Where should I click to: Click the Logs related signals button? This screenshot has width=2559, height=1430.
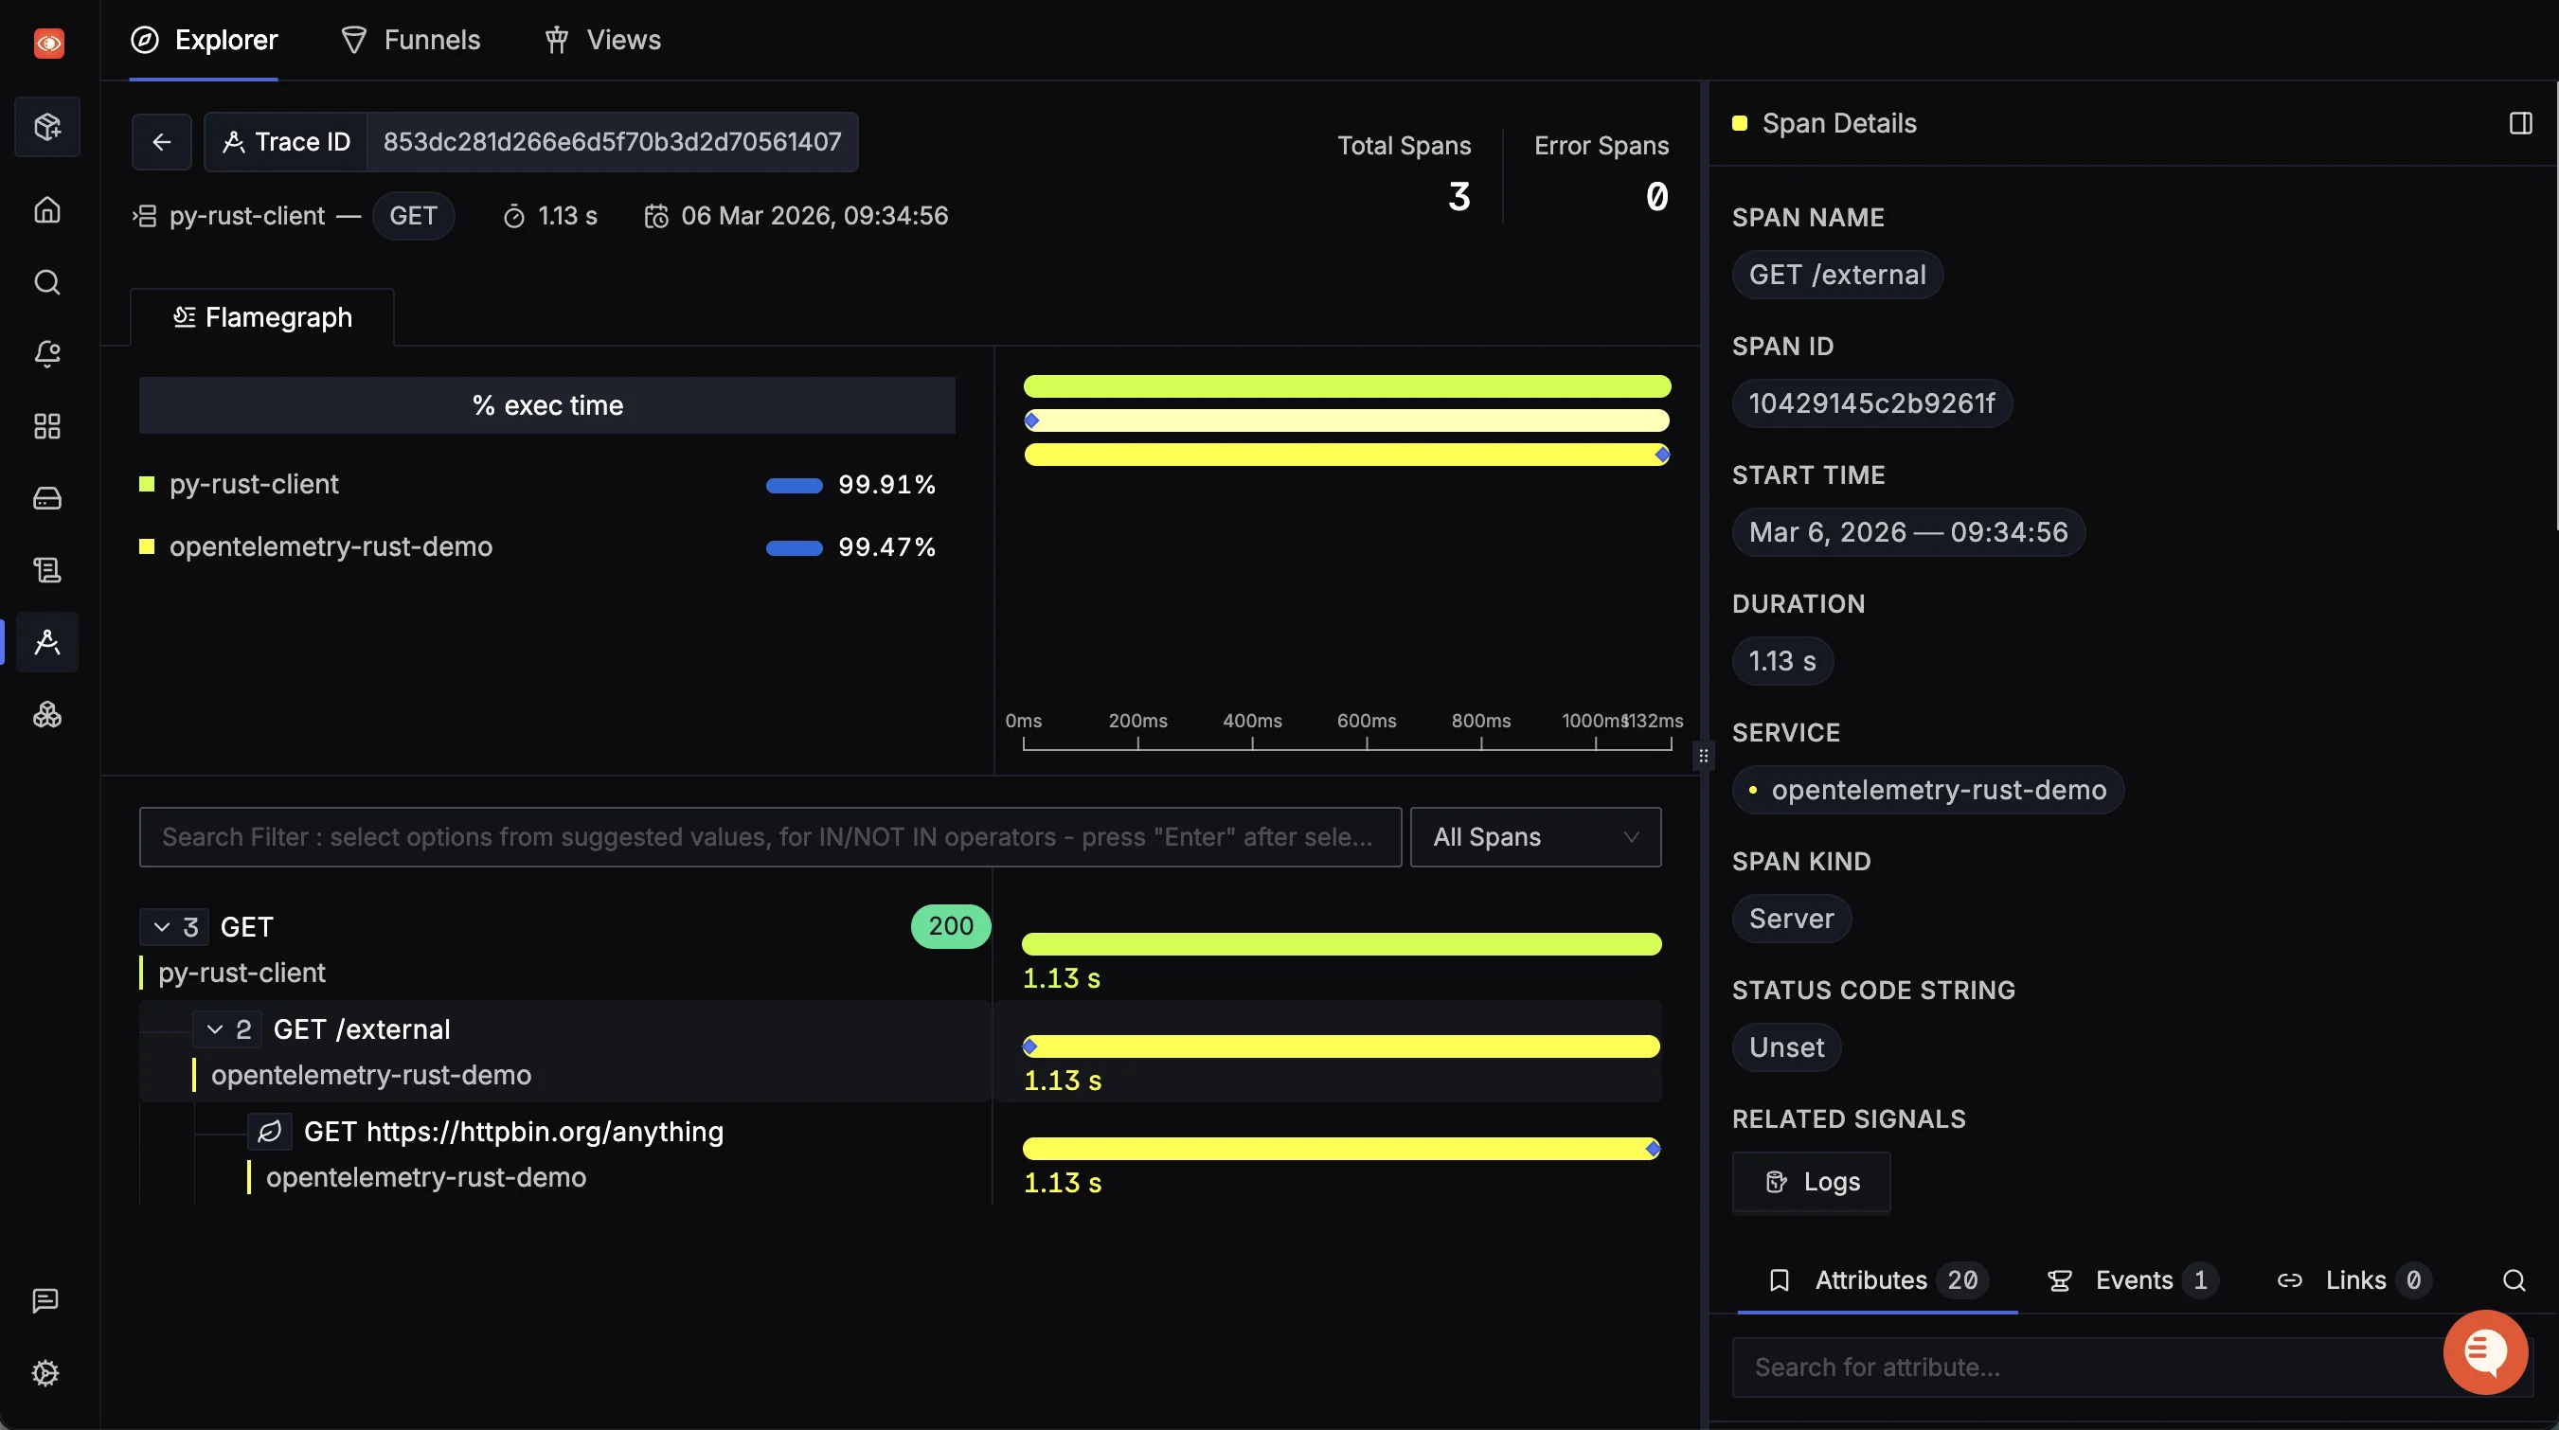pyautogui.click(x=1811, y=1182)
